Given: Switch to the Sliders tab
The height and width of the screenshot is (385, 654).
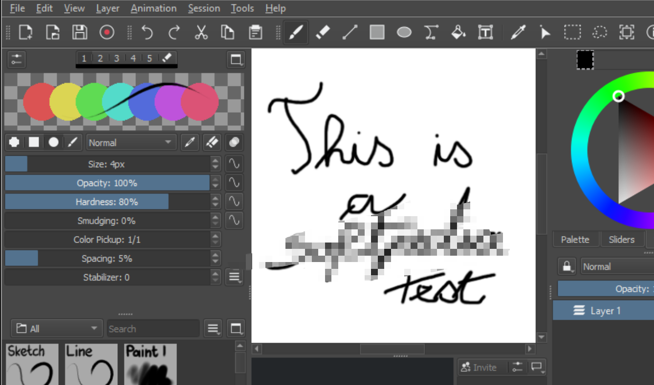Looking at the screenshot, I should (621, 239).
